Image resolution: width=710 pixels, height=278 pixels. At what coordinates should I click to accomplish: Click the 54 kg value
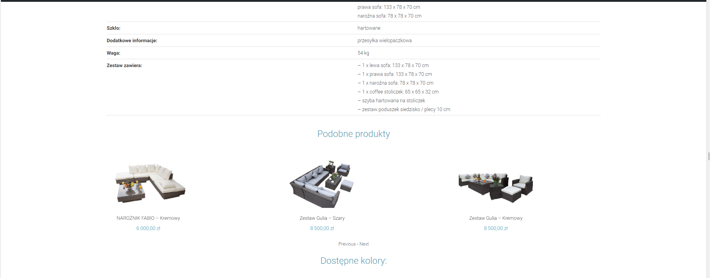(x=363, y=53)
